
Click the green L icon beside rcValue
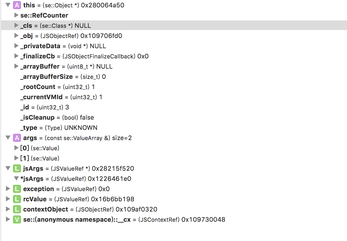click(17, 199)
